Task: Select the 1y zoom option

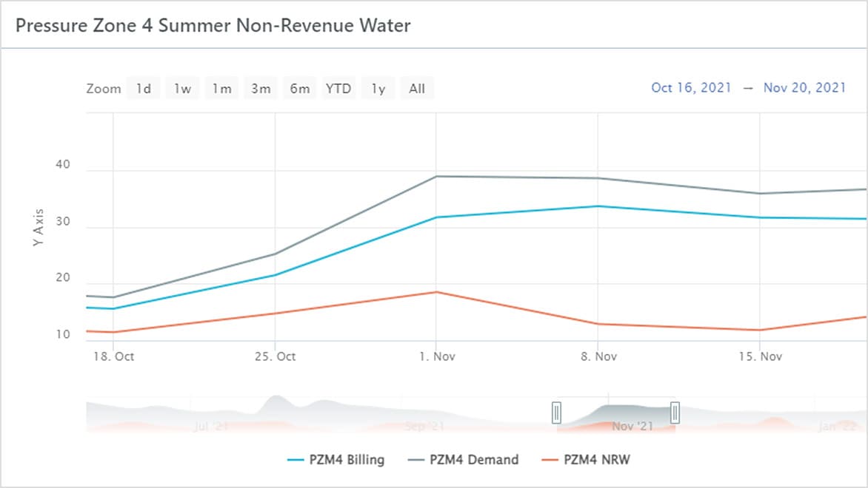Action: click(378, 88)
